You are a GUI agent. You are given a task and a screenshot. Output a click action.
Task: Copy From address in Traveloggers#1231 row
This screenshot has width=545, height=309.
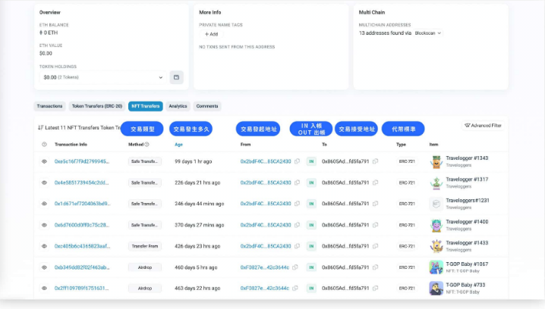(298, 204)
